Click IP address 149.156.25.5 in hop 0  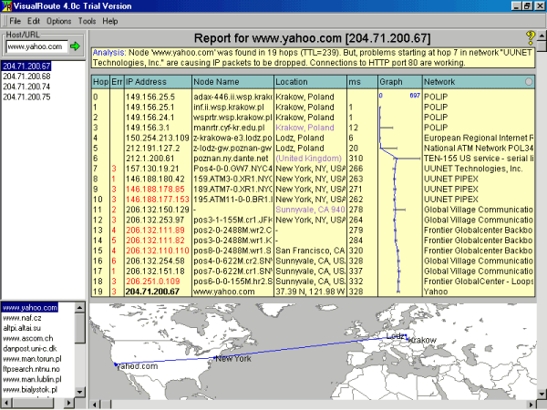150,97
